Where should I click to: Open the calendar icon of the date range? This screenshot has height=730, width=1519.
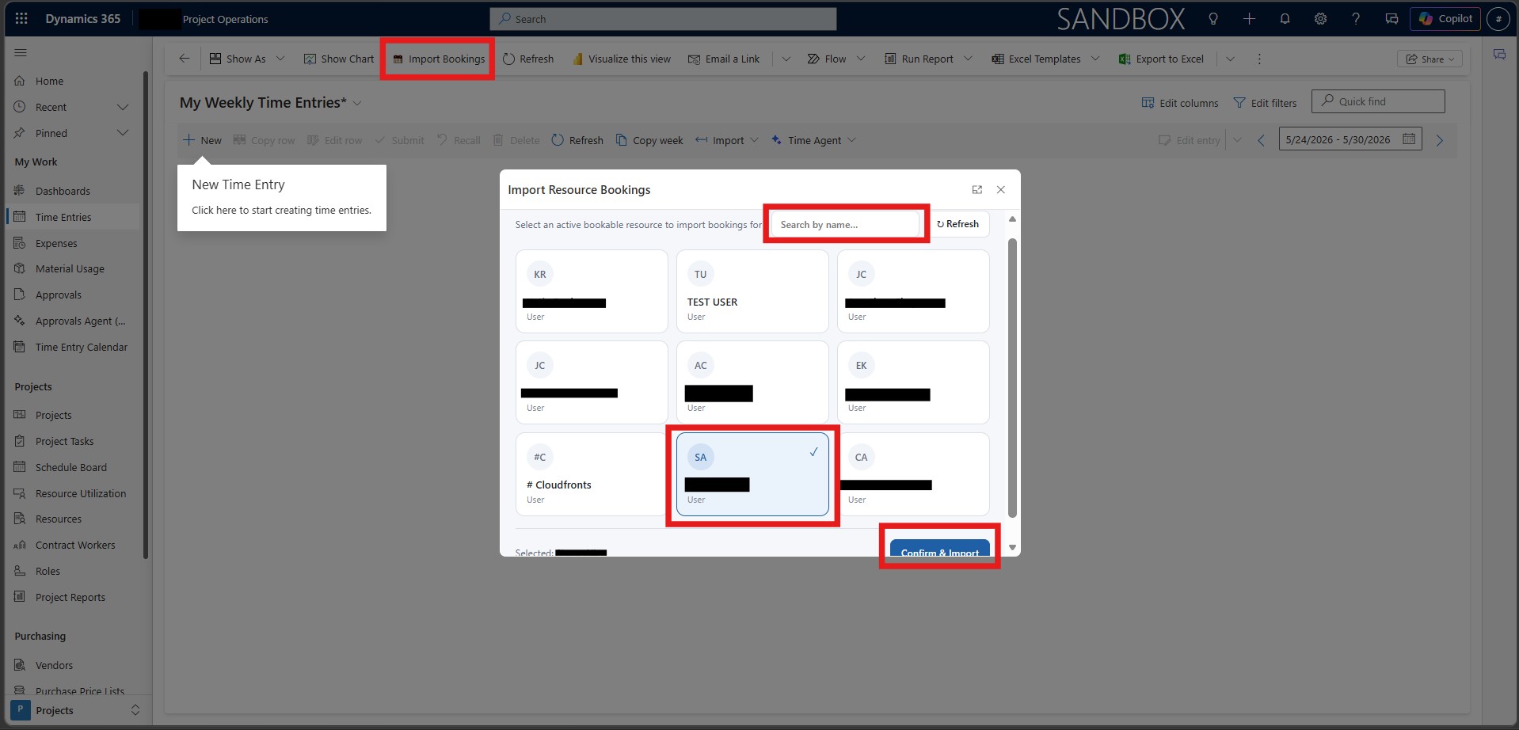point(1409,139)
